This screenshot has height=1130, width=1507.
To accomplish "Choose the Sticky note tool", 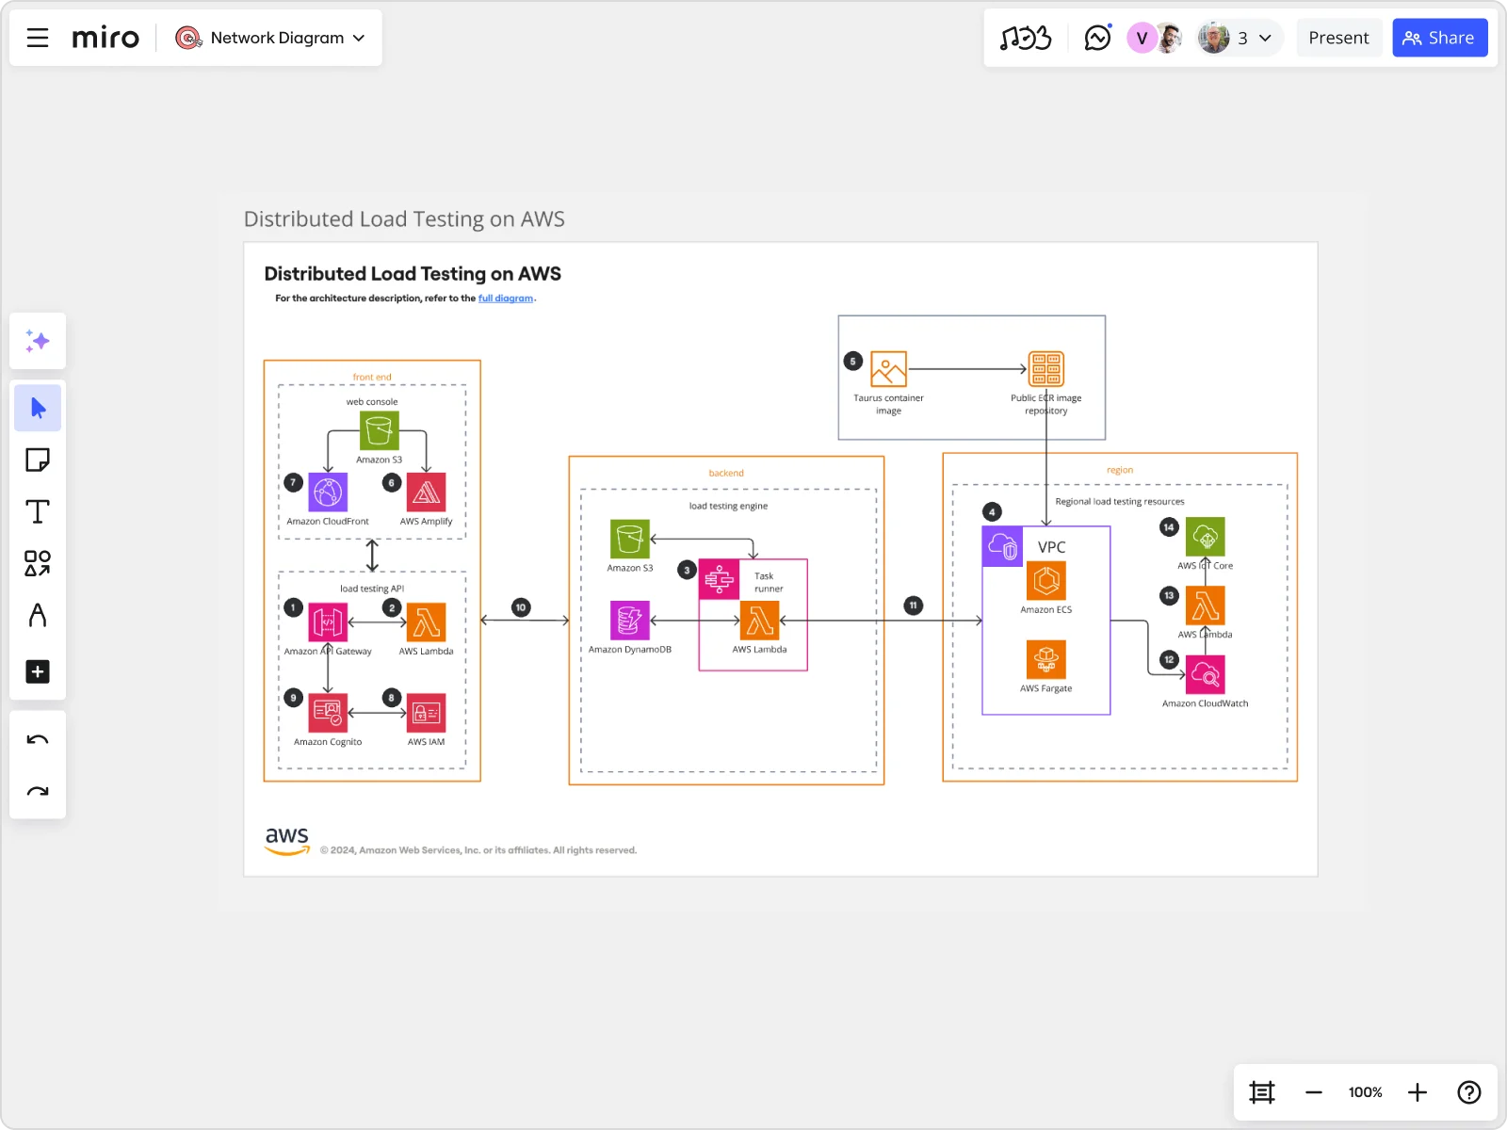I will coord(38,460).
